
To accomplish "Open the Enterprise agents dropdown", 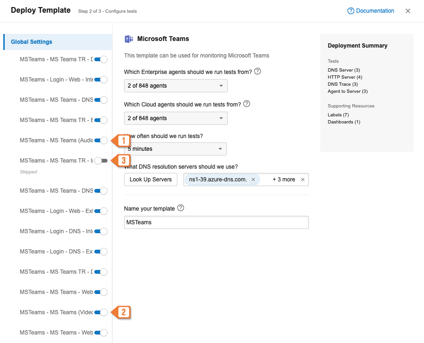I will [175, 86].
